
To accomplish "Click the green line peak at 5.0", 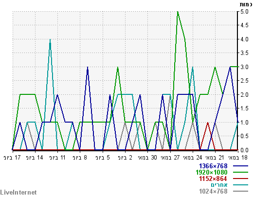I will point(178,12).
